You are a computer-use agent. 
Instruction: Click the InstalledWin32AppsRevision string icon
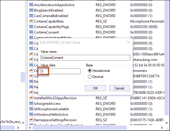tap(31, 98)
